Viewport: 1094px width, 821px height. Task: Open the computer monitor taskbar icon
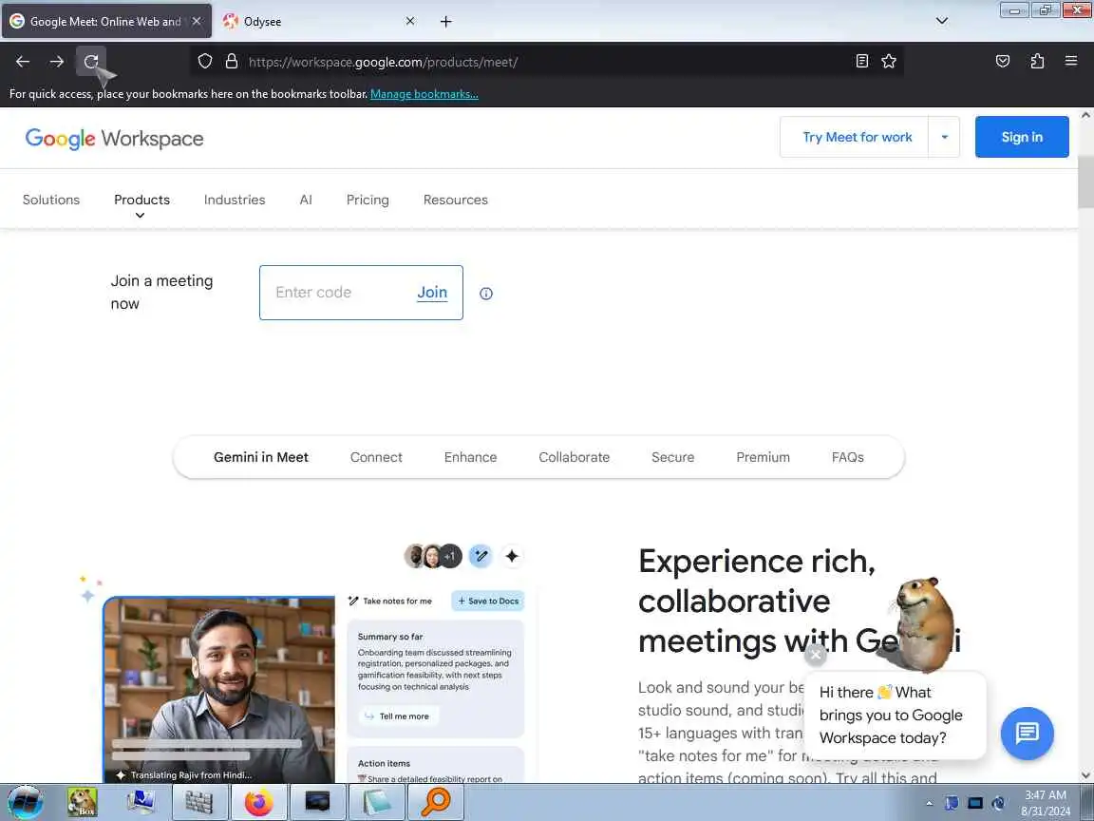point(141,802)
